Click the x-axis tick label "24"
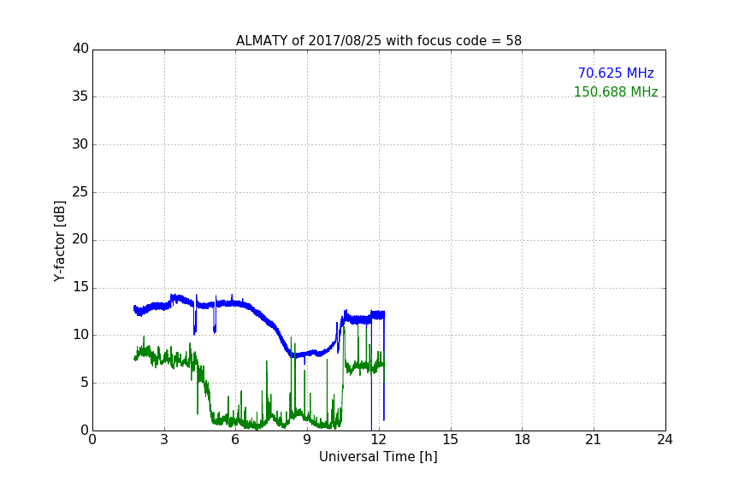This screenshot has height=492, width=739. click(x=665, y=440)
